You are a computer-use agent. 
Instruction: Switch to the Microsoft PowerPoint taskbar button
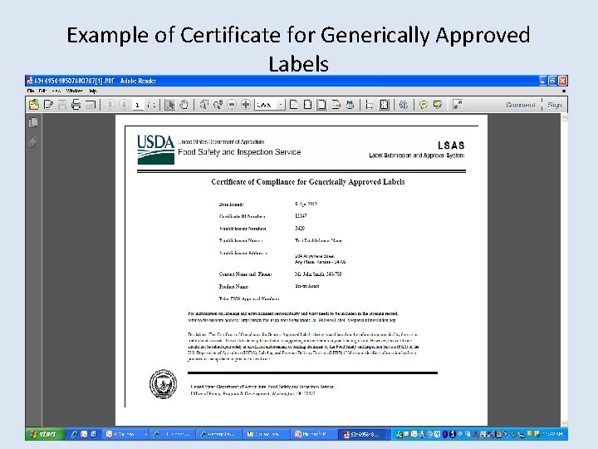pyautogui.click(x=315, y=434)
